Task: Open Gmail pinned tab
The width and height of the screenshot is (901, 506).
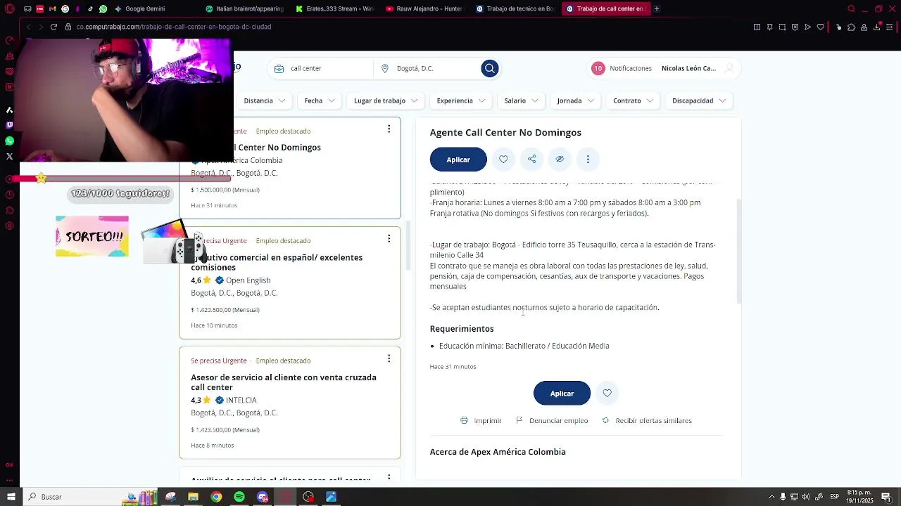Action: [x=52, y=9]
